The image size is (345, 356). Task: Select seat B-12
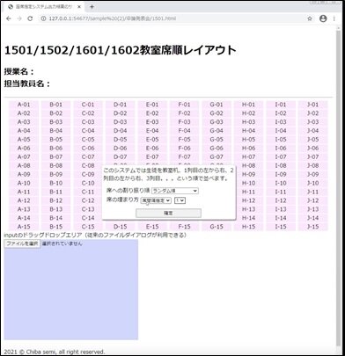coord(55,200)
